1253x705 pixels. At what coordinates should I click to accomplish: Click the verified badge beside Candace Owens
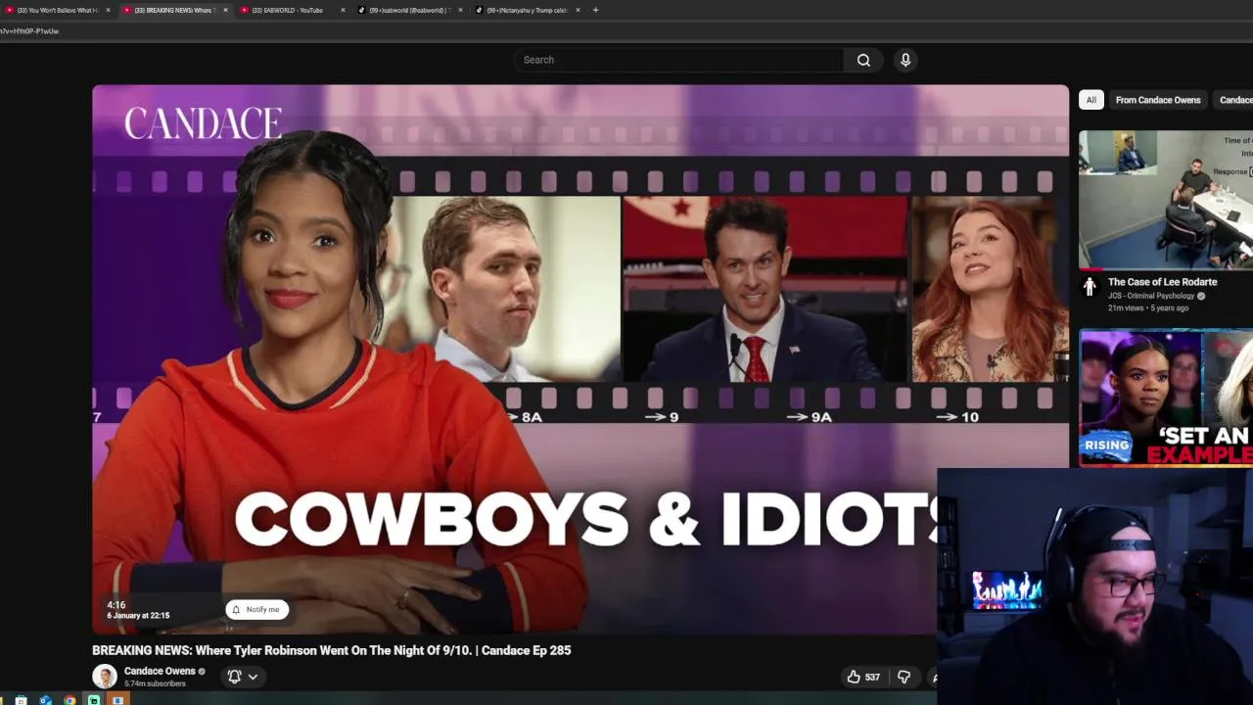(202, 672)
